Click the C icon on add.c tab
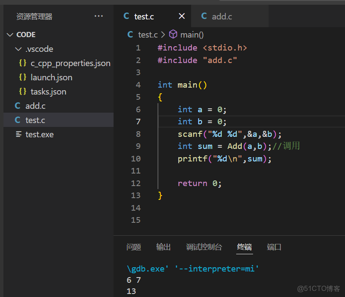This screenshot has width=345, height=297. point(204,16)
